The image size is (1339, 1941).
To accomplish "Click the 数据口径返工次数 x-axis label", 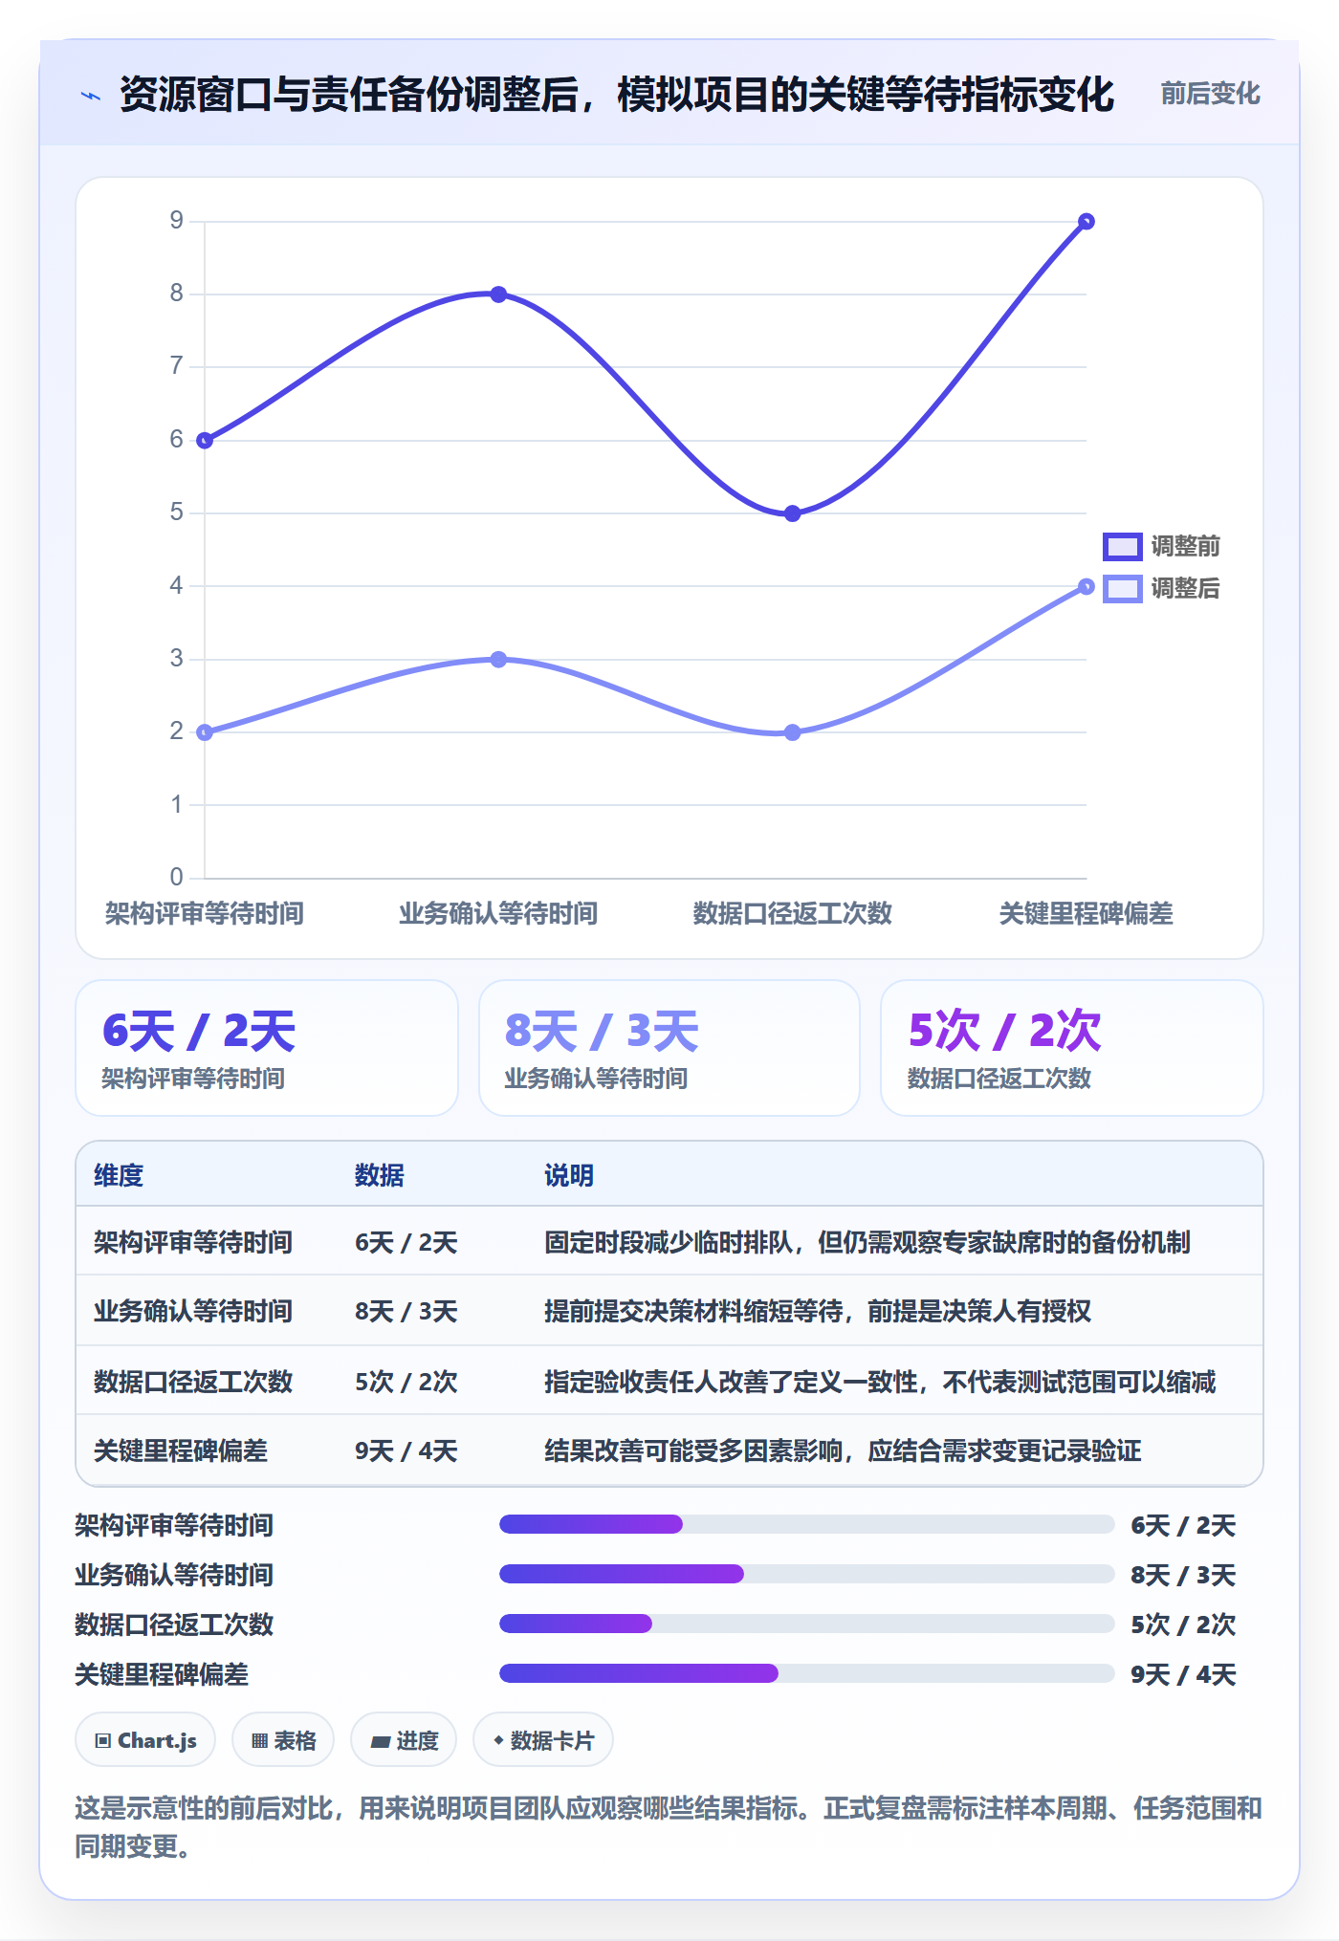I will (x=792, y=913).
